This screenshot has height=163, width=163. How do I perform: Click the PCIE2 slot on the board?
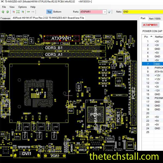click(x=133, y=93)
